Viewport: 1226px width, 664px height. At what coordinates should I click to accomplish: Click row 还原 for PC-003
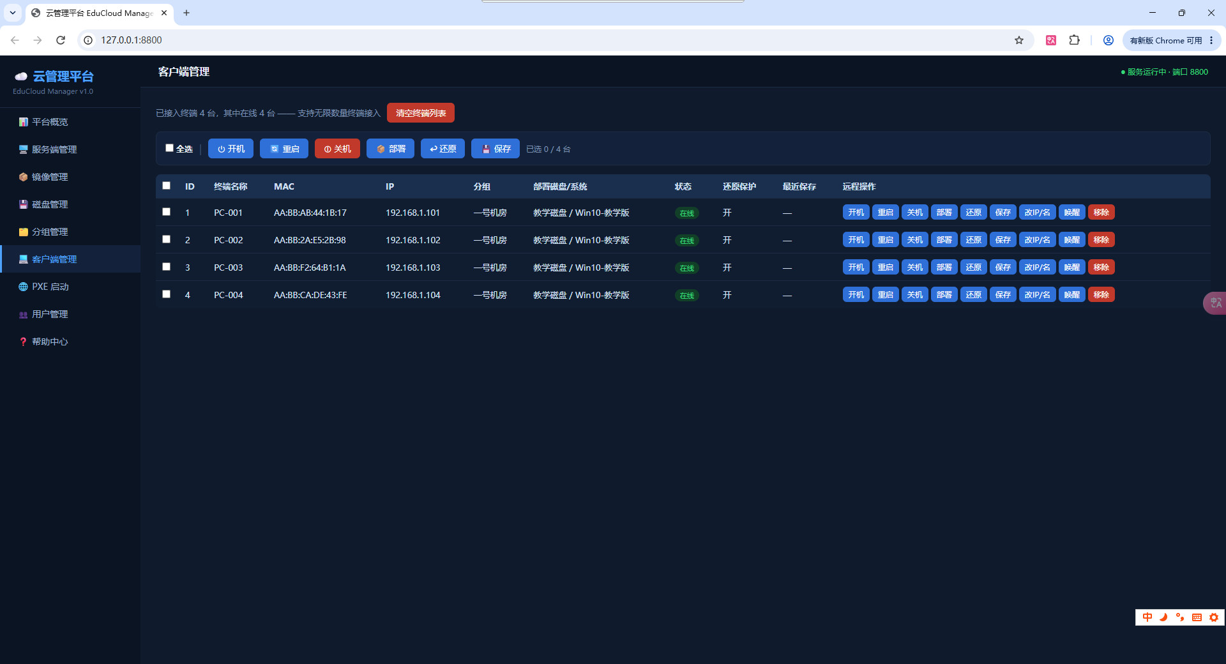974,268
